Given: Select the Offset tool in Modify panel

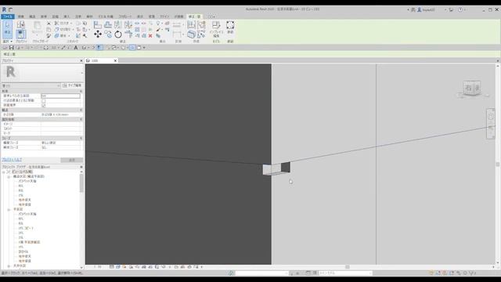Looking at the screenshot, I should click(108, 24).
